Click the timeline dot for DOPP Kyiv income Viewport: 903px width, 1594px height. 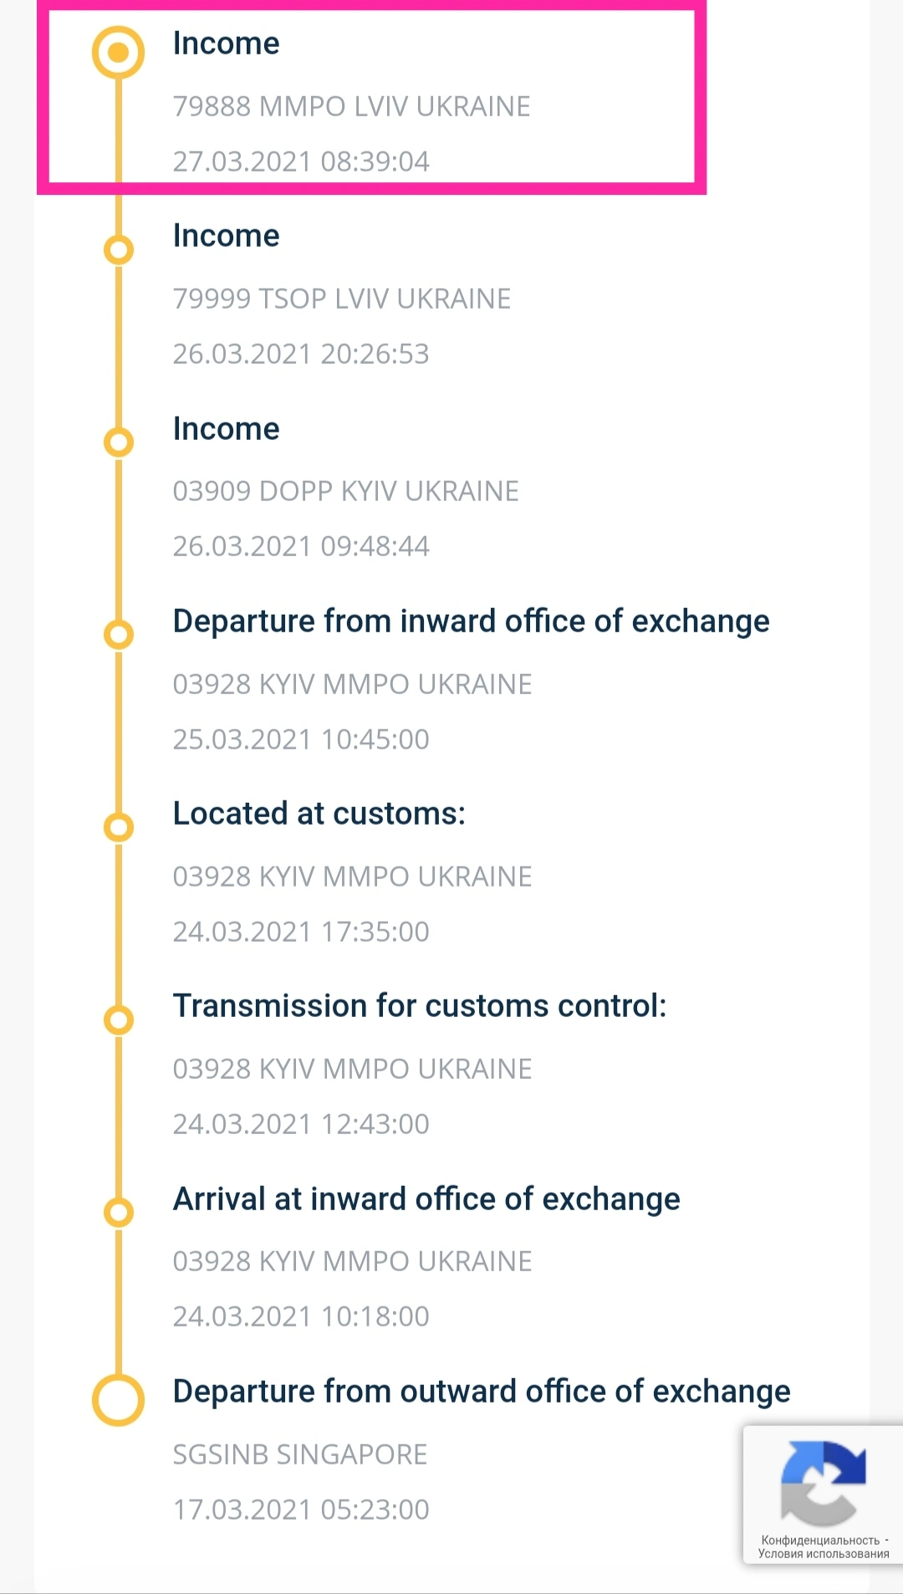click(118, 442)
